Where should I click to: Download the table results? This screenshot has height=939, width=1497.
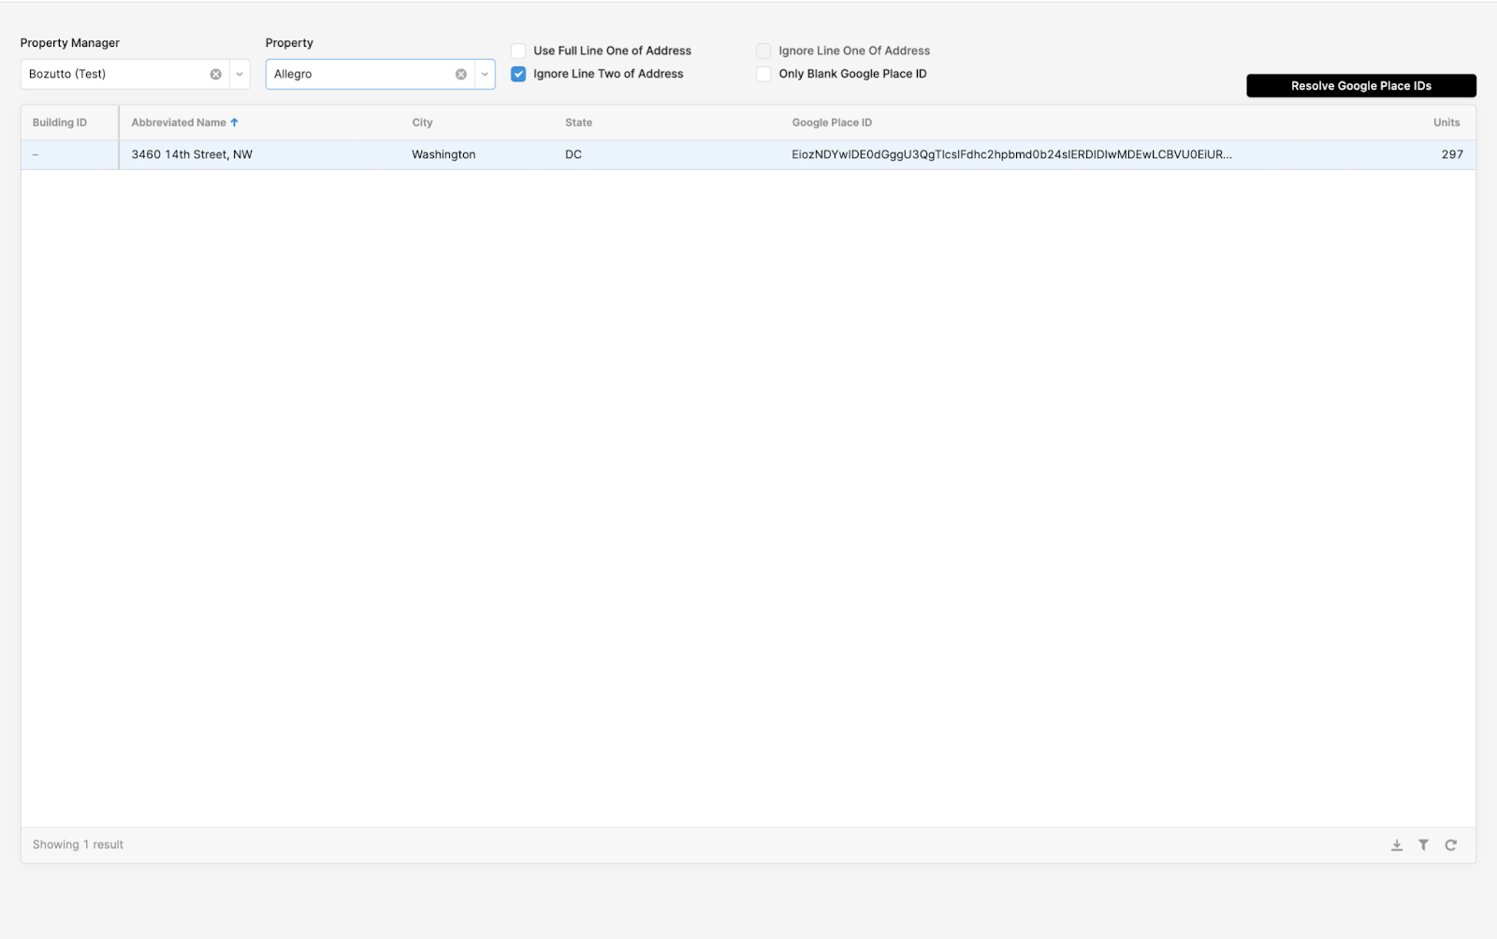1397,845
